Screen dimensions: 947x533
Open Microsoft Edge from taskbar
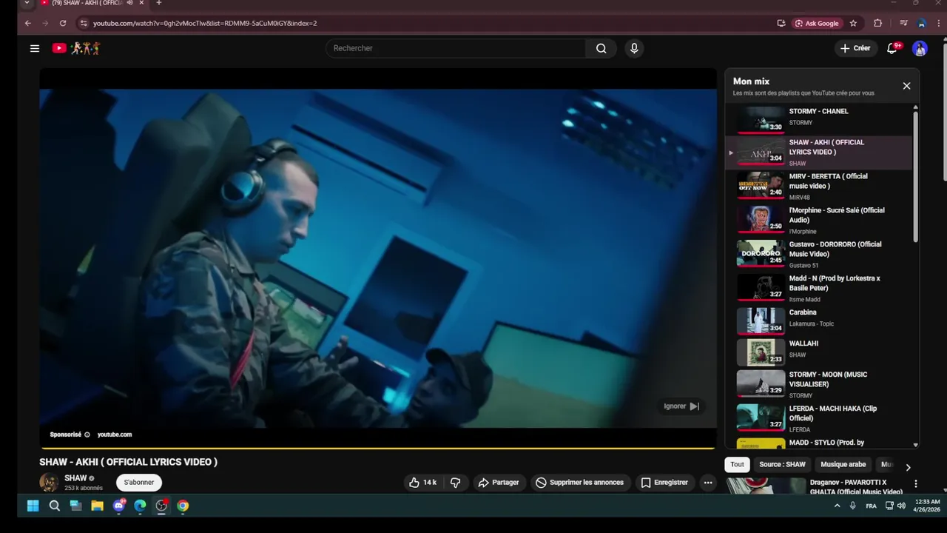(140, 506)
